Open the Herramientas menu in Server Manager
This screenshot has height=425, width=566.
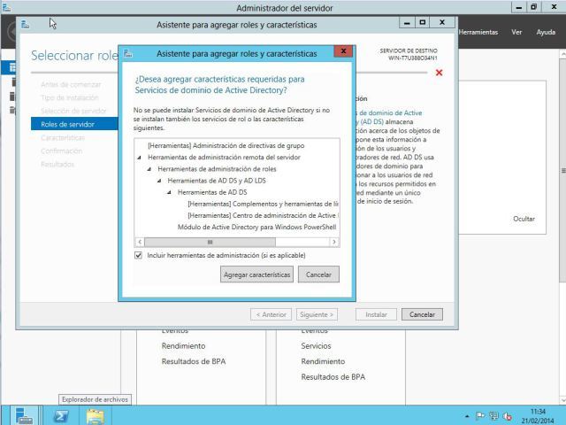(478, 32)
